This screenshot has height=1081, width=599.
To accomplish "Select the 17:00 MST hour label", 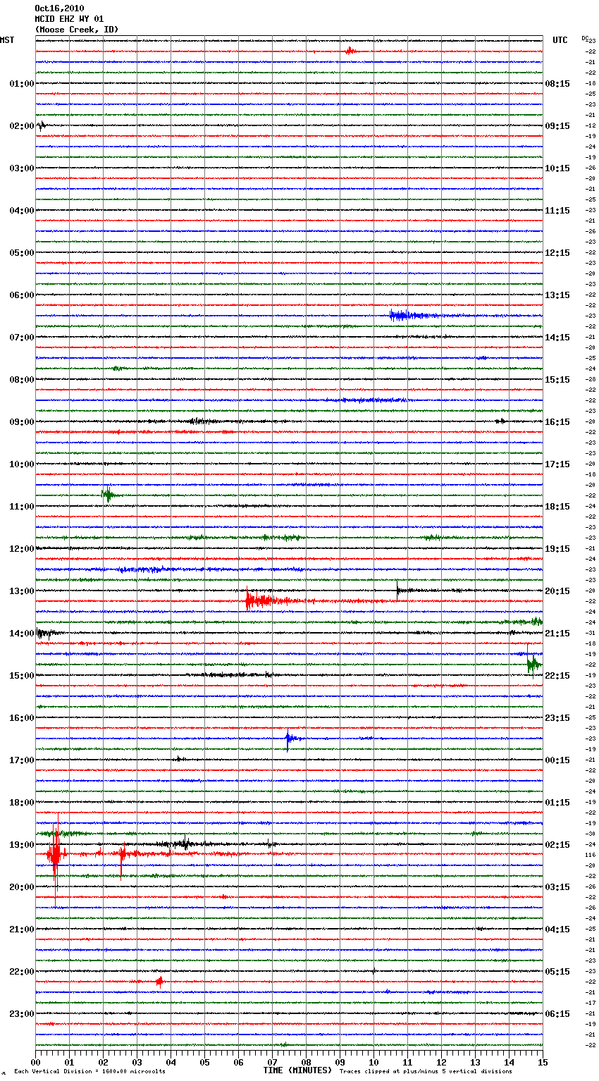I will pos(22,760).
